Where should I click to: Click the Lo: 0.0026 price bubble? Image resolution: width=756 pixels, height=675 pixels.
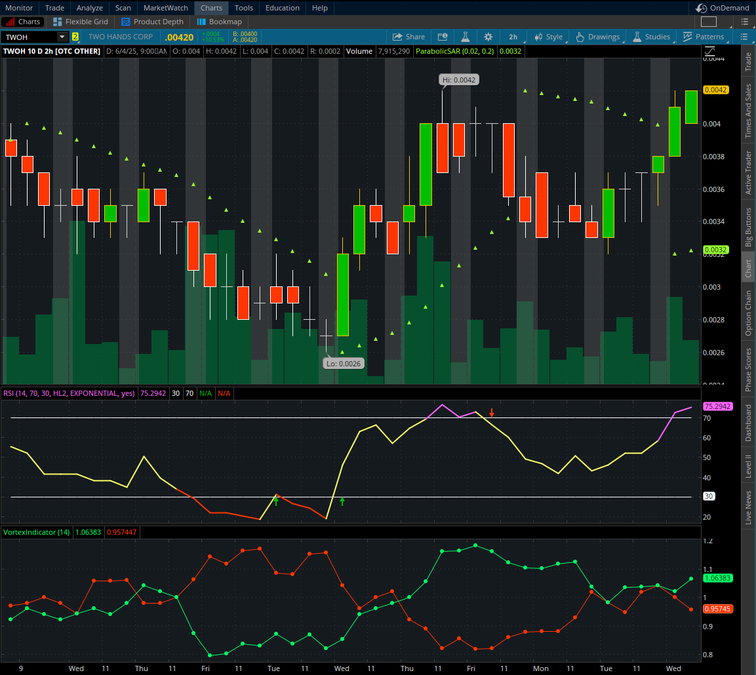click(x=344, y=364)
